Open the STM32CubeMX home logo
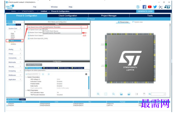 [x=10, y=7]
